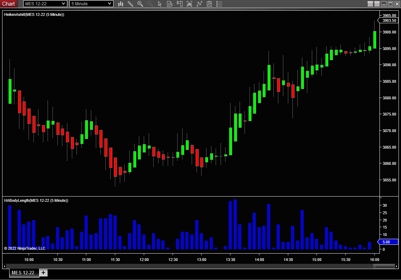Click the horizontal scrollbar thumb

(384, 267)
